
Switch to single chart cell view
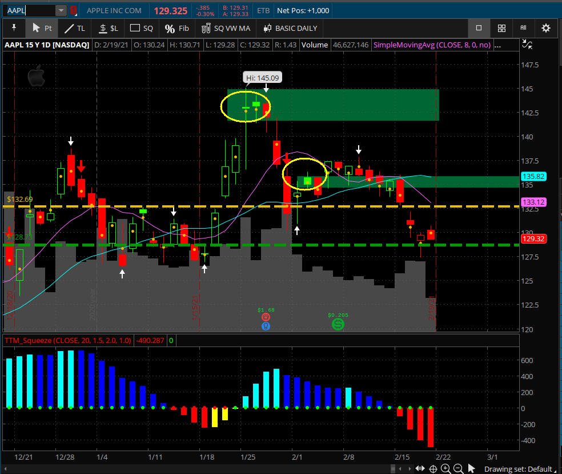coord(479,28)
